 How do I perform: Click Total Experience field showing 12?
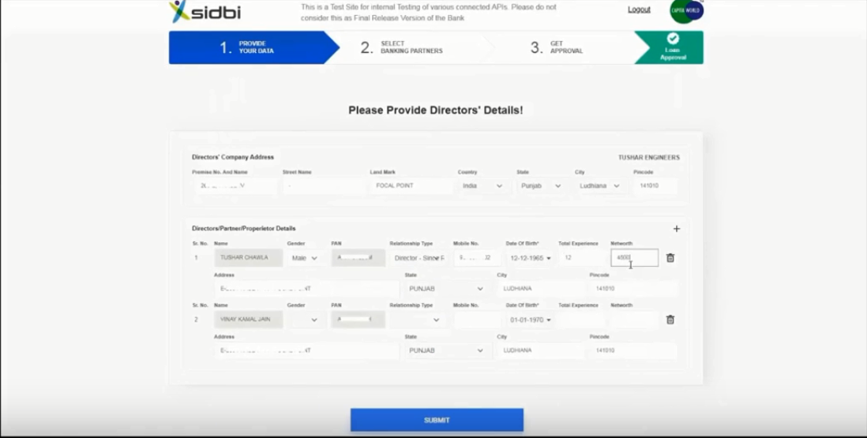click(x=582, y=258)
